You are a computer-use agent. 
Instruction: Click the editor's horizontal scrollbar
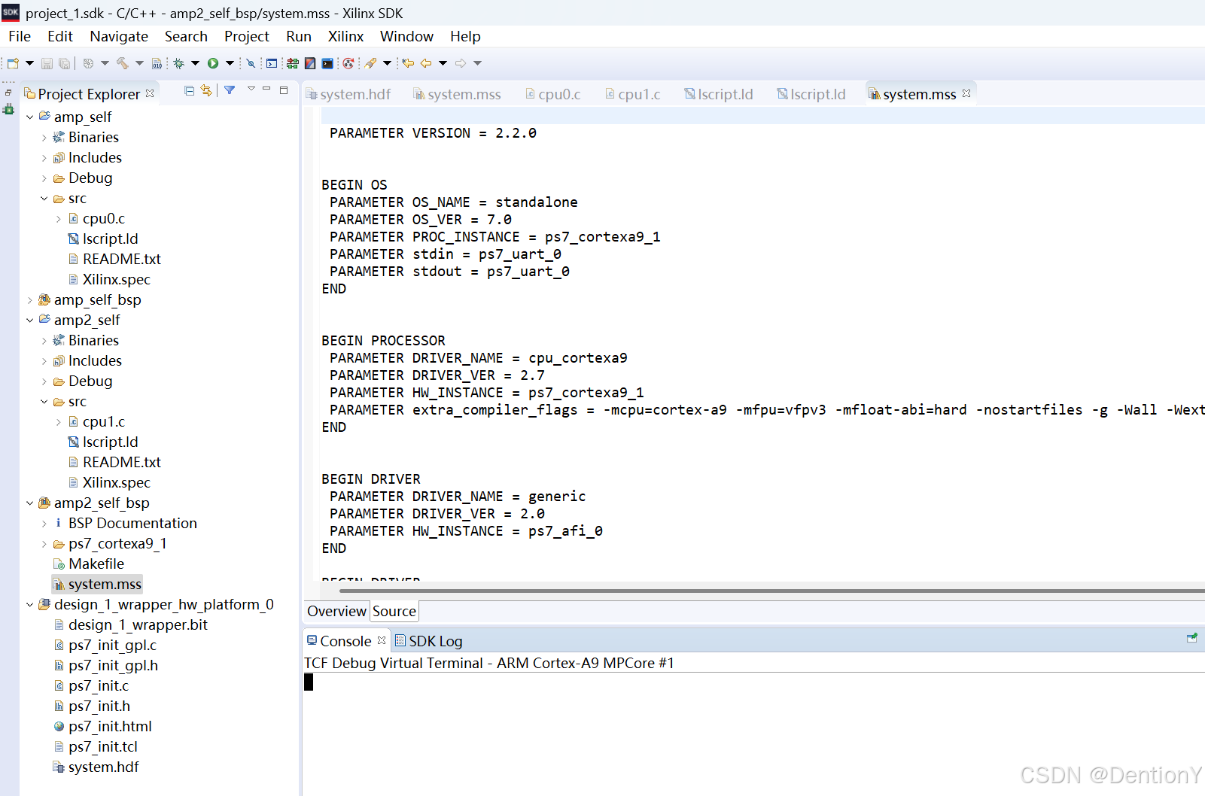[771, 591]
